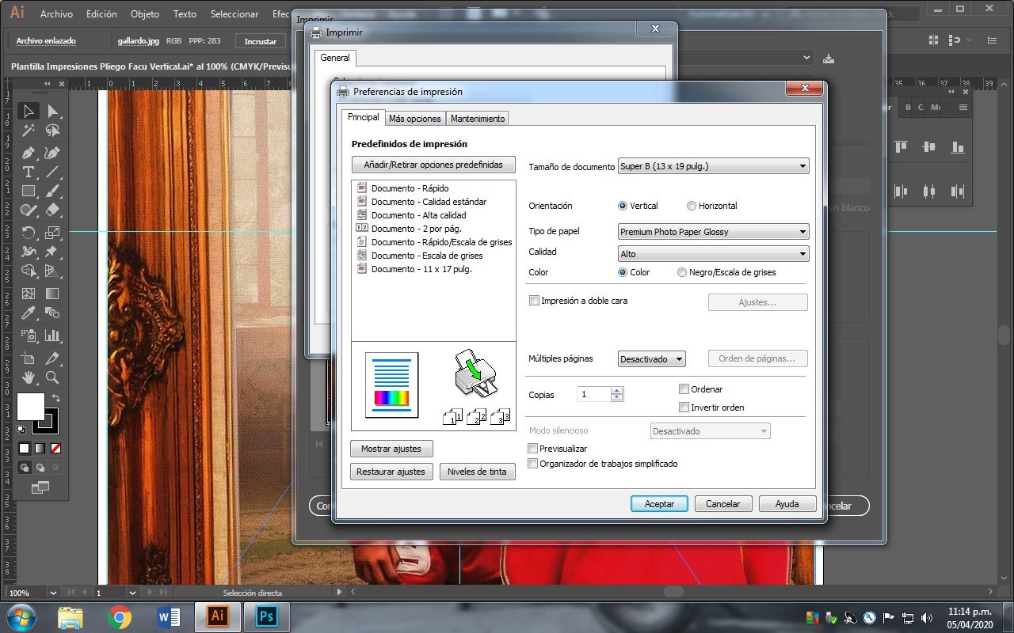Select the Rotate tool
The image size is (1014, 633).
pos(29,233)
